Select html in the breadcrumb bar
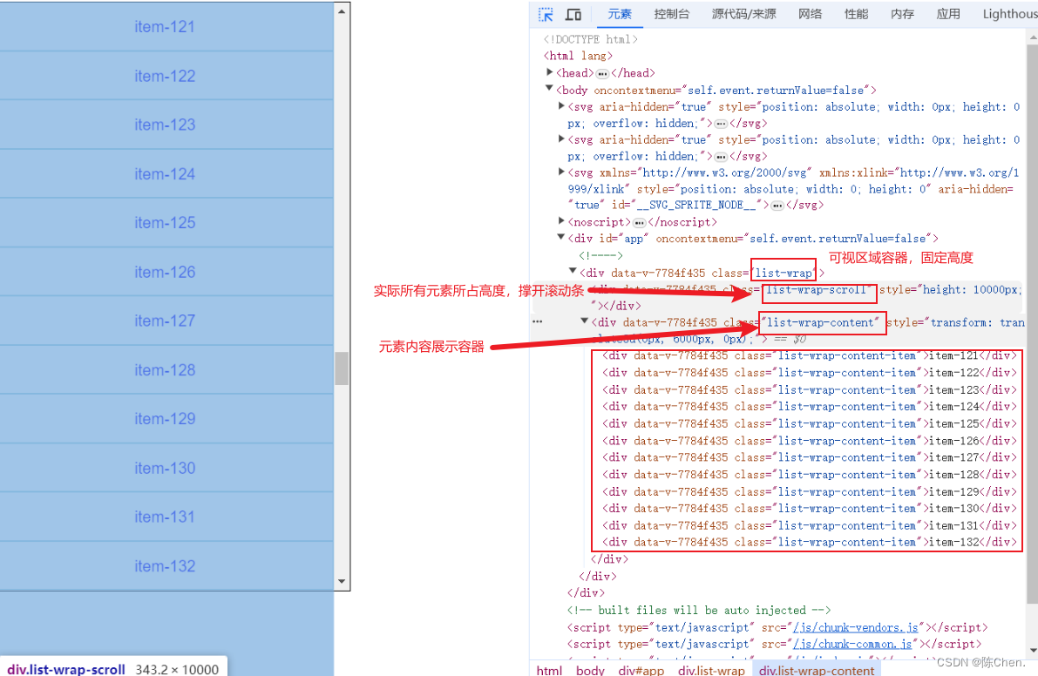 [549, 669]
